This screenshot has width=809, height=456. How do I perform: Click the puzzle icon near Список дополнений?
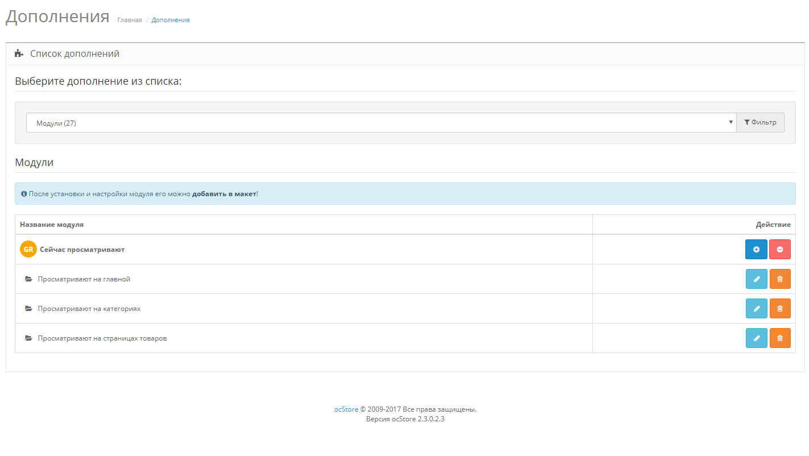pos(19,53)
